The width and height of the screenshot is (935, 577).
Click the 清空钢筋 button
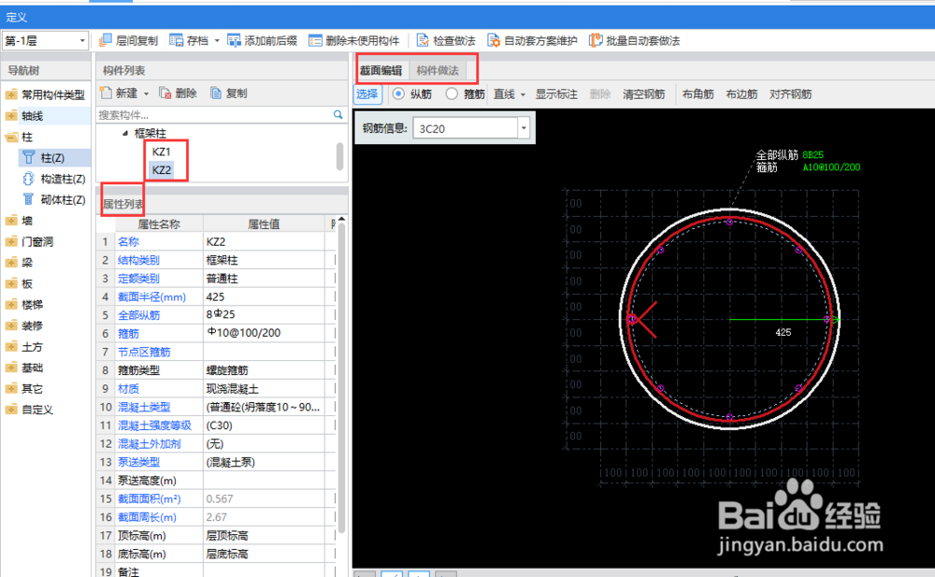[x=643, y=94]
